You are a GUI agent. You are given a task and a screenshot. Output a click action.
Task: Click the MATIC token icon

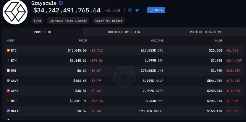click(8, 111)
